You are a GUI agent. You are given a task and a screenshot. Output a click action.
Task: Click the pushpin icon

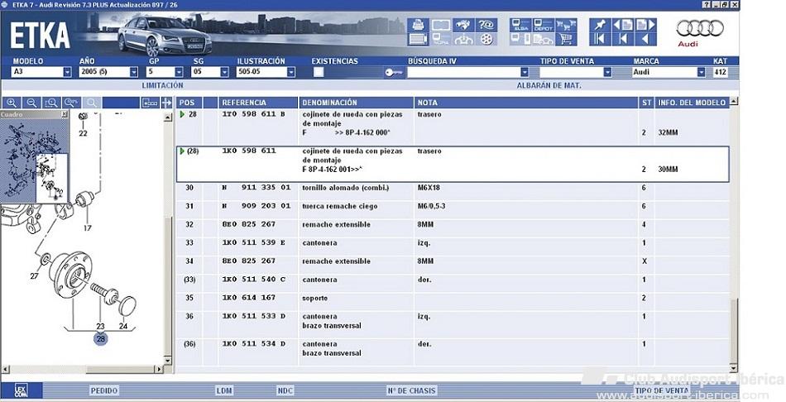point(600,25)
